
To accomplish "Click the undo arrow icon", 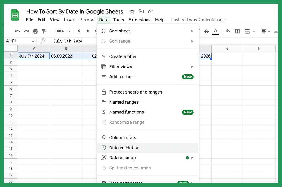I will pyautogui.click(x=17, y=31).
